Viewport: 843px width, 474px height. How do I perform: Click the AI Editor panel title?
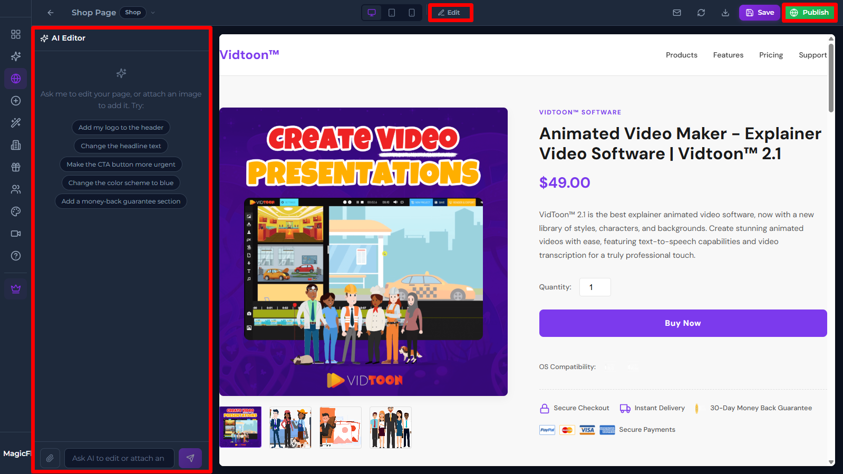pyautogui.click(x=69, y=38)
